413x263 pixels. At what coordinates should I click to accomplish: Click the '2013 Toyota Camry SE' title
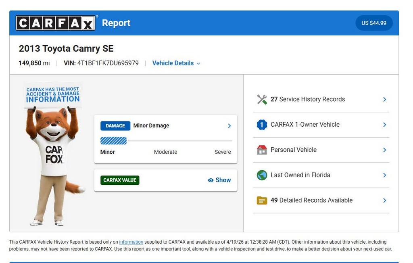pos(66,49)
